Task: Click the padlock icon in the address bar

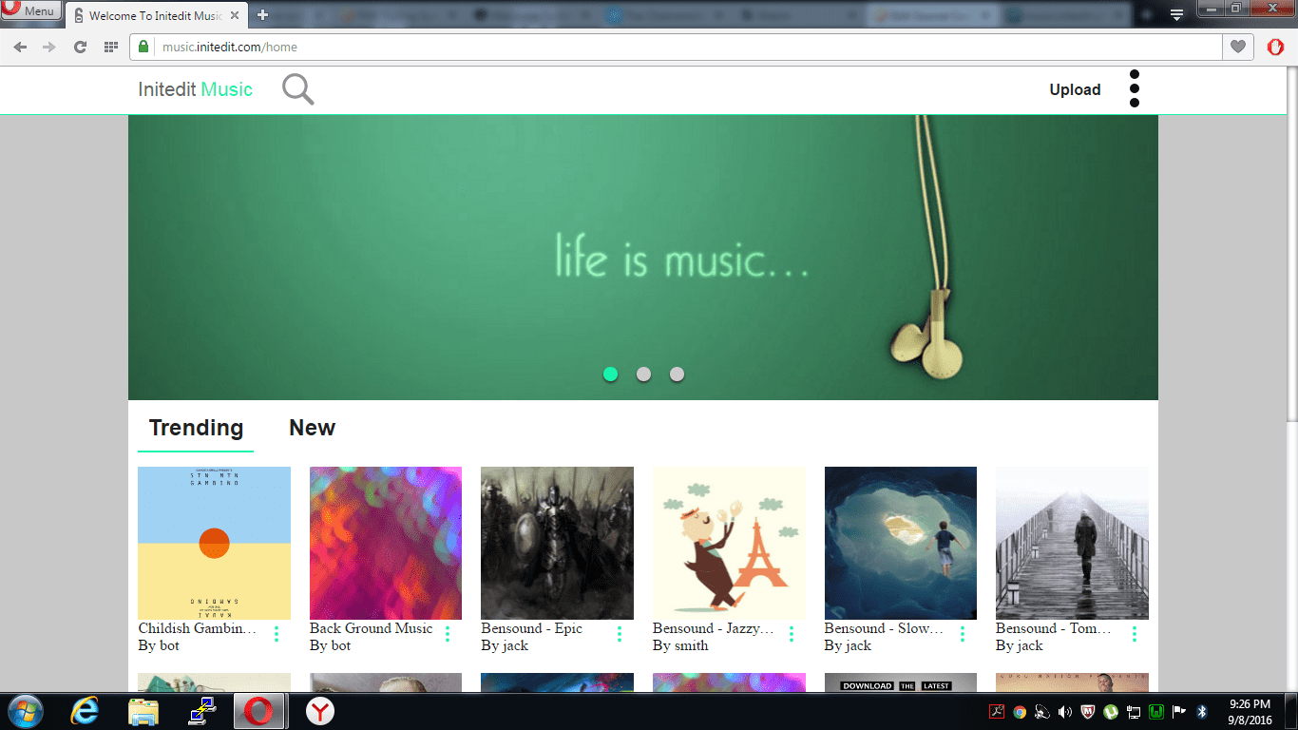Action: pos(142,46)
